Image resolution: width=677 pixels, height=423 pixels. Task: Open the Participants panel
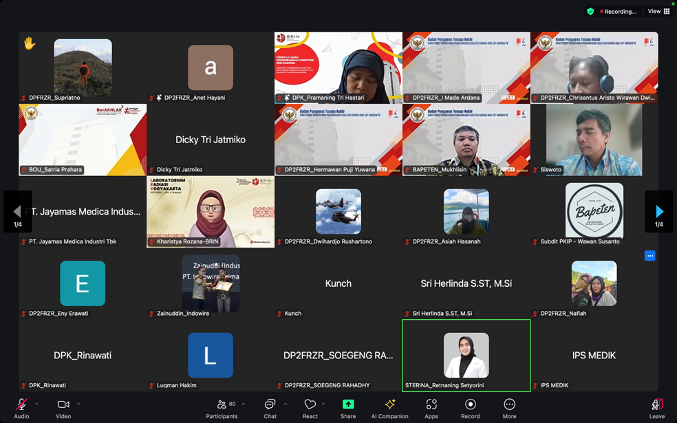[222, 405]
